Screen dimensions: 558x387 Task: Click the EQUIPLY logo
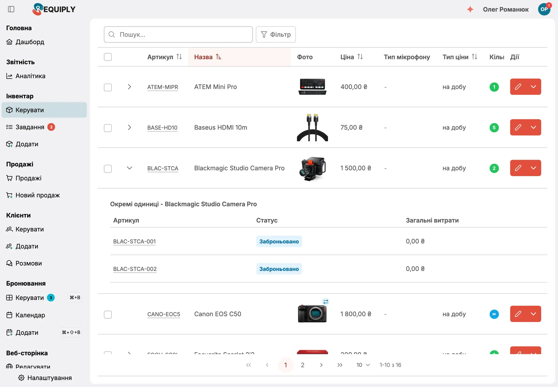point(54,9)
